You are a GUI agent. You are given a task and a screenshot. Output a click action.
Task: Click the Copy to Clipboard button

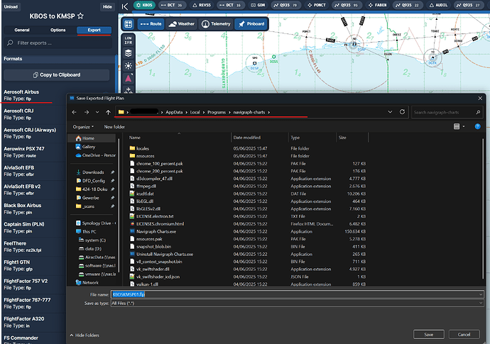point(58,74)
